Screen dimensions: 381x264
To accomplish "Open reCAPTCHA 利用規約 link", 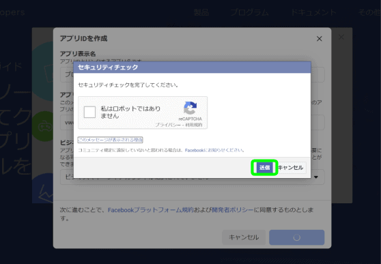I will tap(194, 125).
